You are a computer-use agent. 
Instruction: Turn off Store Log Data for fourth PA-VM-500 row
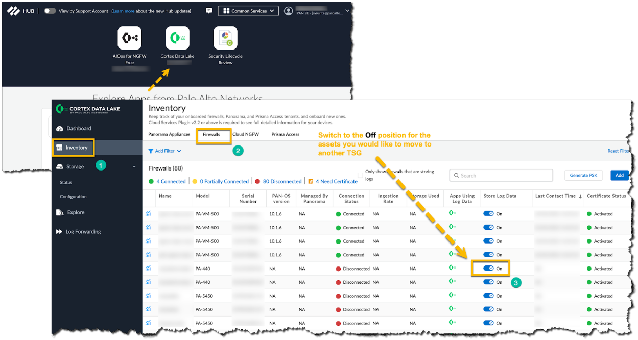[x=488, y=255]
